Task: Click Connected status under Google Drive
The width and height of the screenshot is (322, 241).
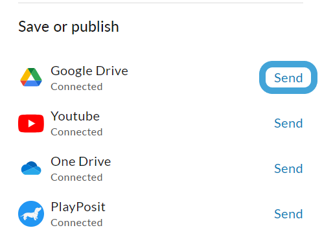Action: point(76,87)
